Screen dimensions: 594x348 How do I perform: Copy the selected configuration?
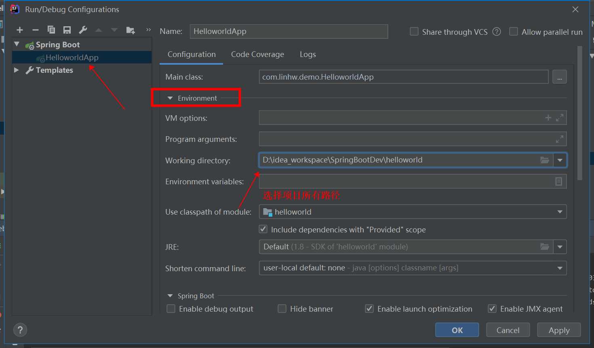coord(51,30)
